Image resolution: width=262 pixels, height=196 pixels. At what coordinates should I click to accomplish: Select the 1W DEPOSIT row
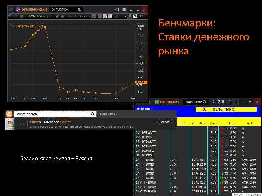click(x=198, y=133)
